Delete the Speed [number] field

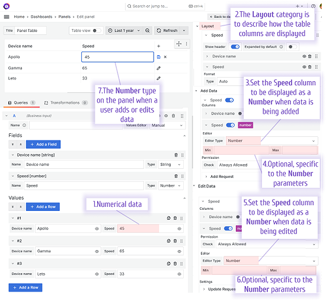176,177
